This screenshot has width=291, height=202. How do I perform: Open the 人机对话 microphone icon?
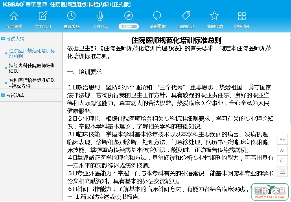(x=100, y=16)
